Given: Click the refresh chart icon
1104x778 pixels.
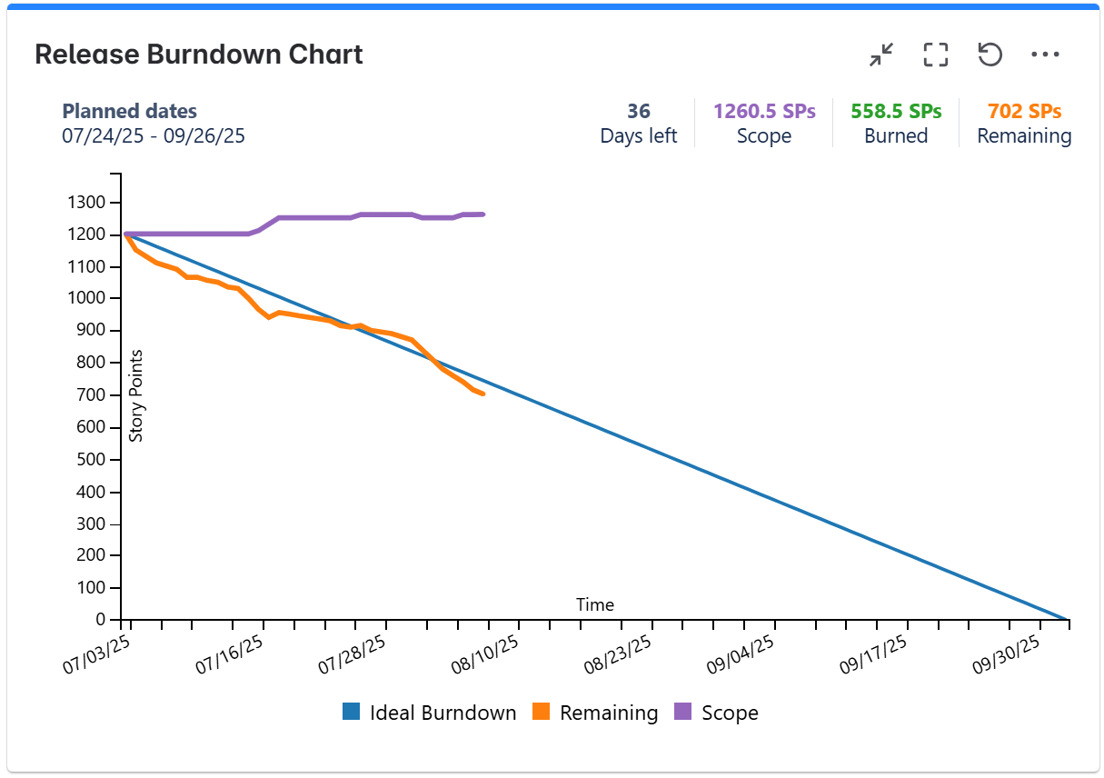Looking at the screenshot, I should point(990,55).
